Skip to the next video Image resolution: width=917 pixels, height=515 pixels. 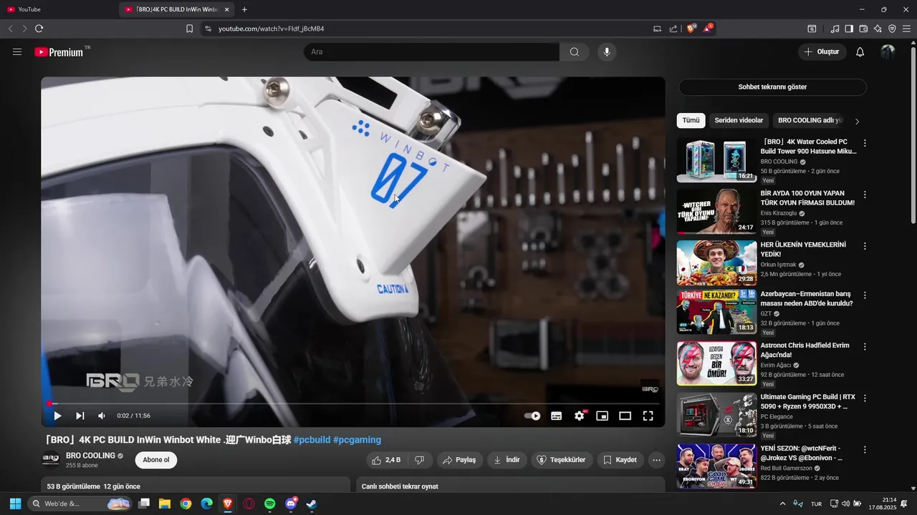pos(80,416)
